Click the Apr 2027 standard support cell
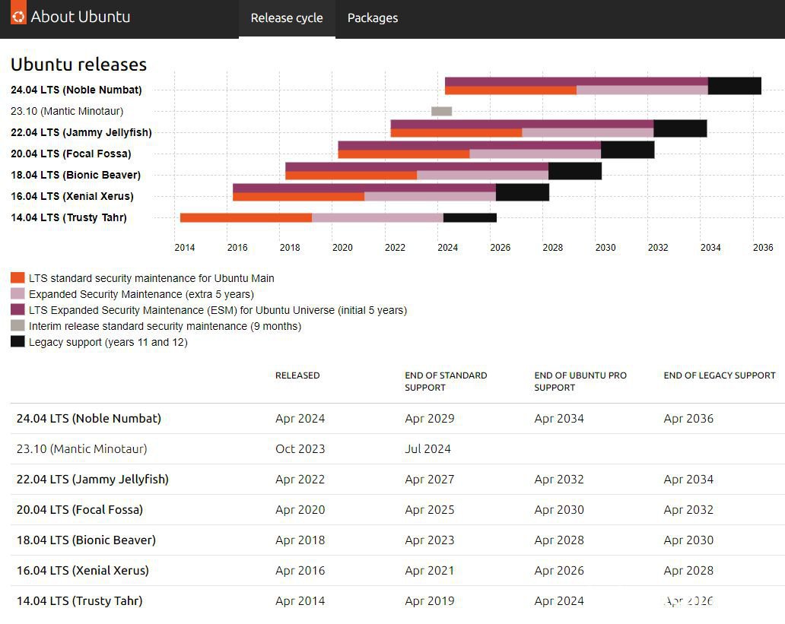The height and width of the screenshot is (624, 785). pos(430,480)
